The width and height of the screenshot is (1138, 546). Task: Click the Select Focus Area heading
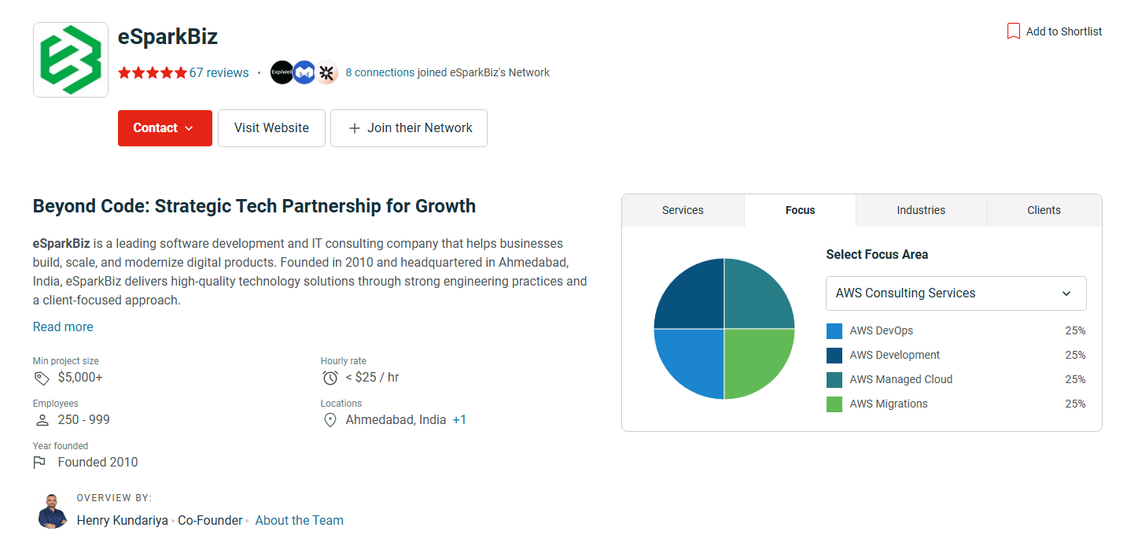(877, 254)
